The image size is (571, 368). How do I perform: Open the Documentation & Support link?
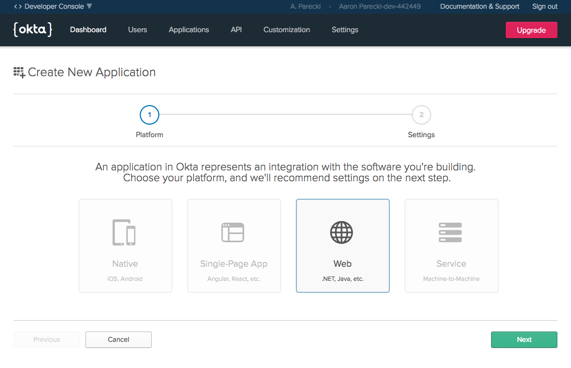[480, 7]
